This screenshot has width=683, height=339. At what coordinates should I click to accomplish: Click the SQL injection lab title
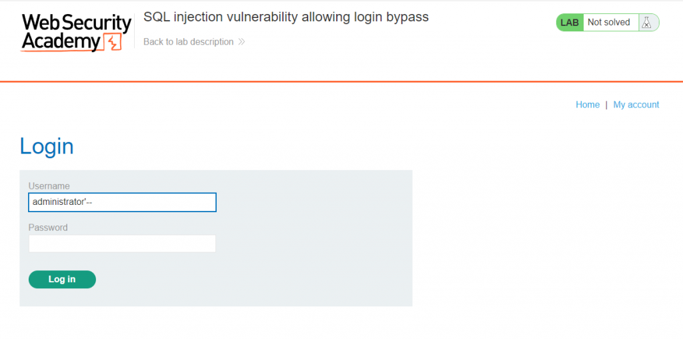(285, 17)
